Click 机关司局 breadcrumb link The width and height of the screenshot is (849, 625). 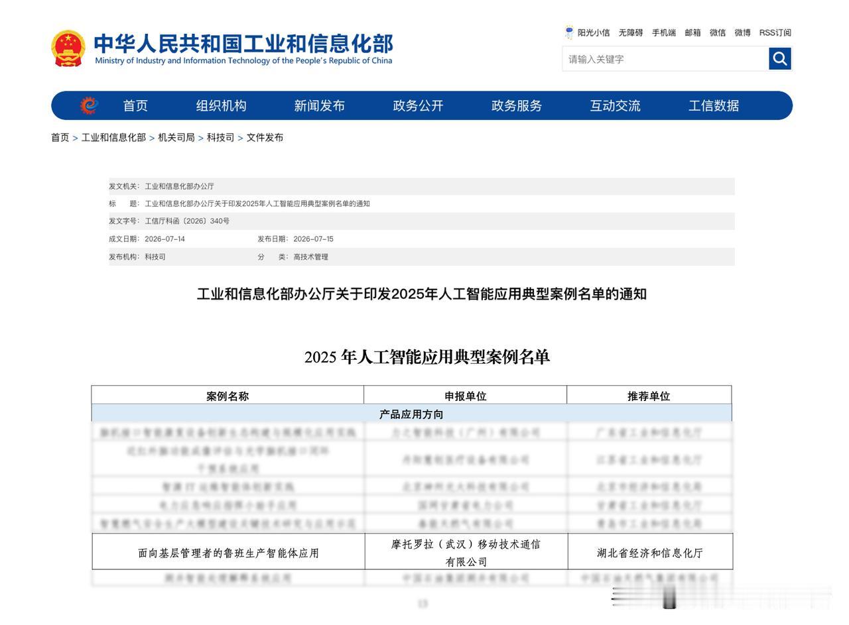click(x=176, y=137)
